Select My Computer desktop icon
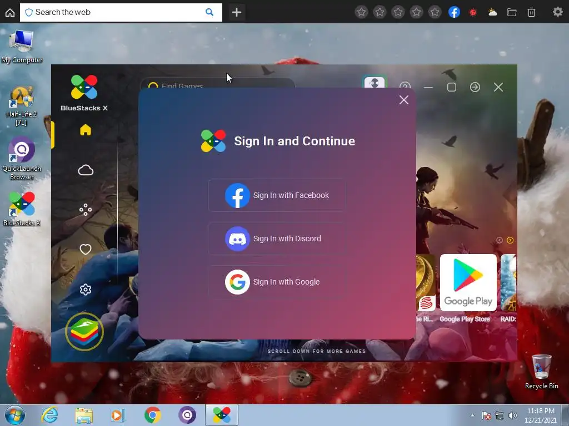This screenshot has width=569, height=426. [x=22, y=47]
